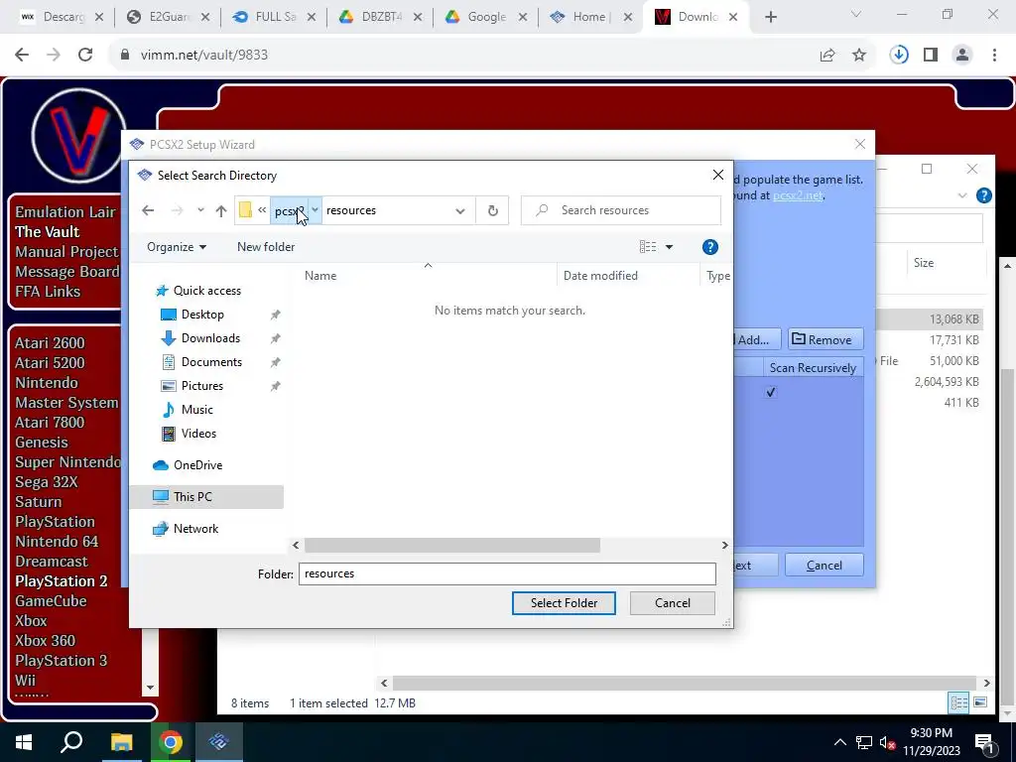Screen dimensions: 1016x762
Task: Switch to the FULL Sa tab
Action: 275,17
